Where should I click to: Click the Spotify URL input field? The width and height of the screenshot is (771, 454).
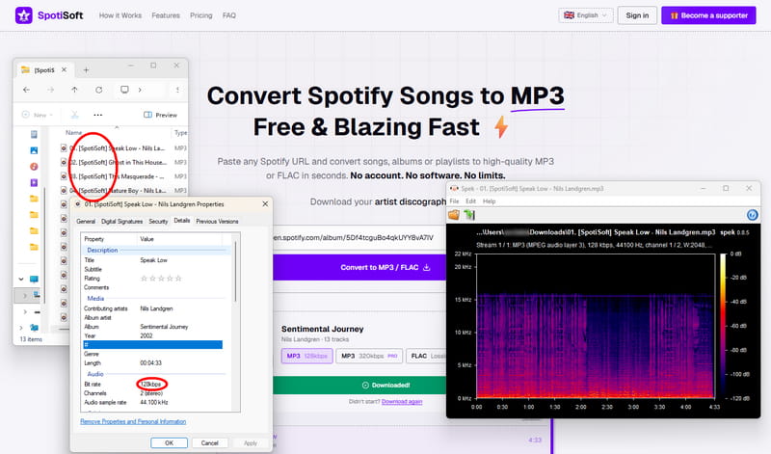(359, 237)
